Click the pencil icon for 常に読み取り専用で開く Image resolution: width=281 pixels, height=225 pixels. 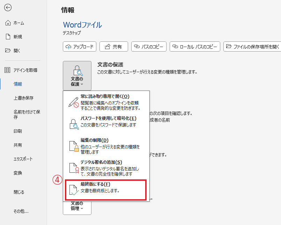point(74,101)
